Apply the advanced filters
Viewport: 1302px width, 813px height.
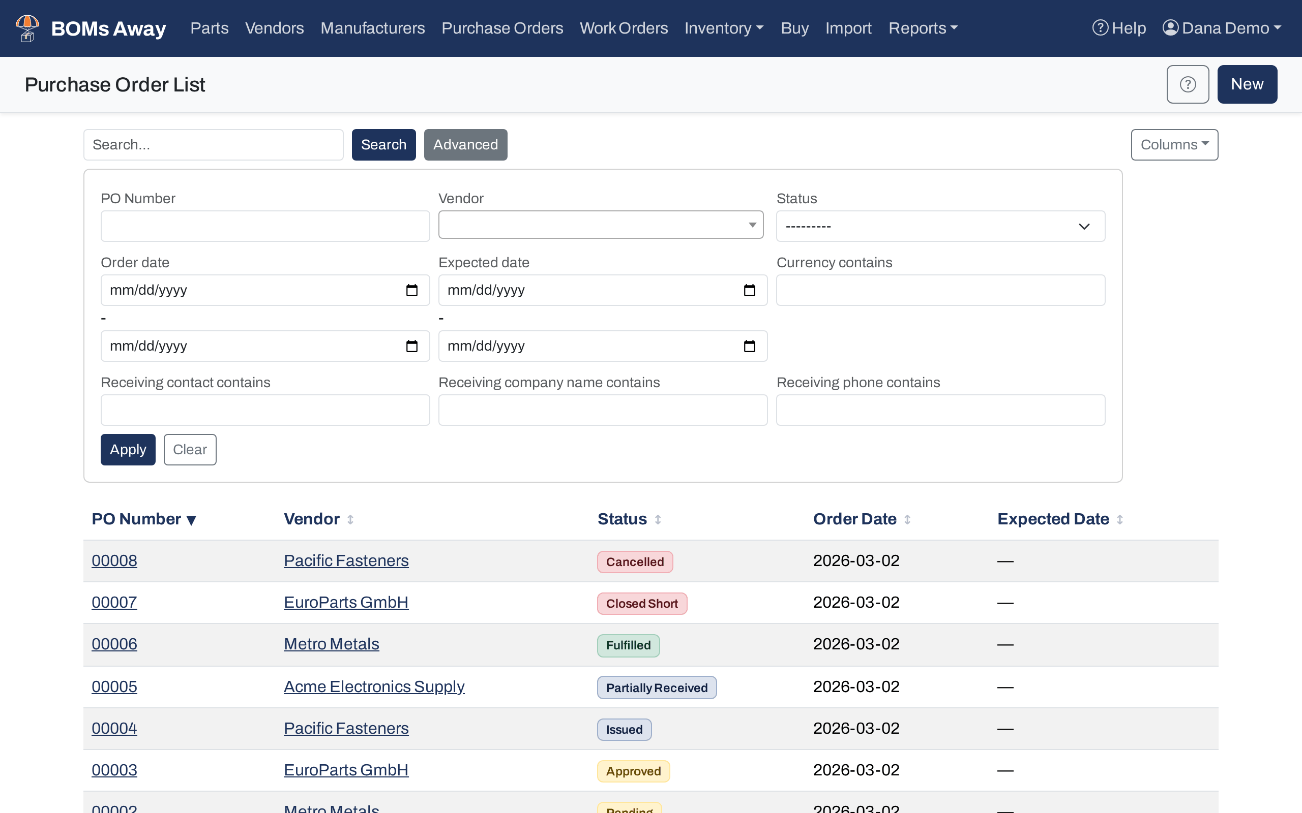pyautogui.click(x=128, y=450)
